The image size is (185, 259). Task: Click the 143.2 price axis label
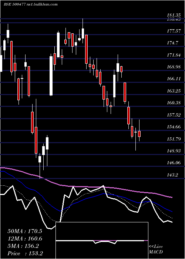173,175
